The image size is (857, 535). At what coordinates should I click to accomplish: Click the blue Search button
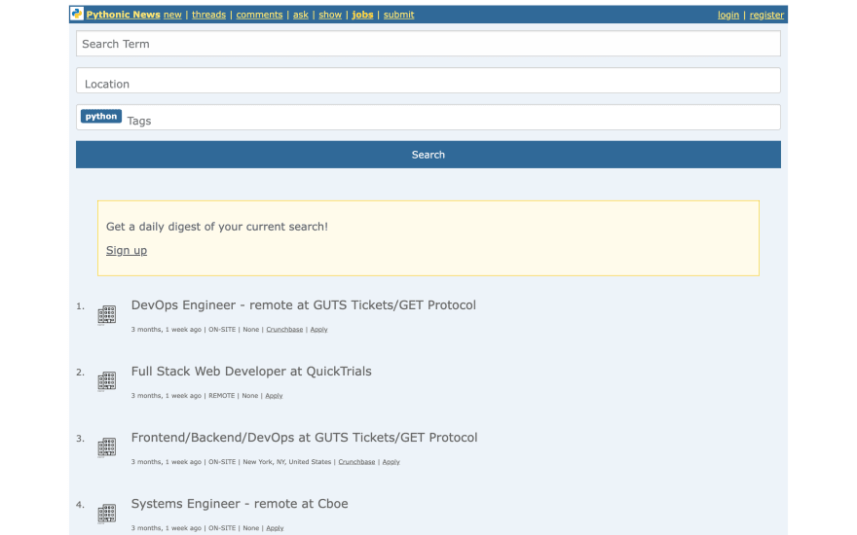coord(428,155)
